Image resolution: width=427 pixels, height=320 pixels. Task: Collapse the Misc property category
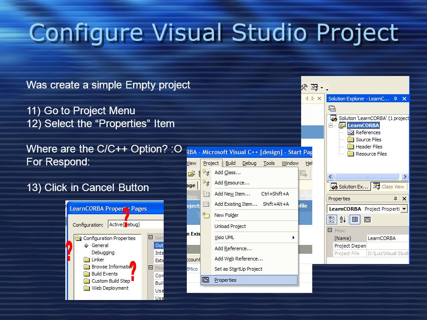(330, 230)
